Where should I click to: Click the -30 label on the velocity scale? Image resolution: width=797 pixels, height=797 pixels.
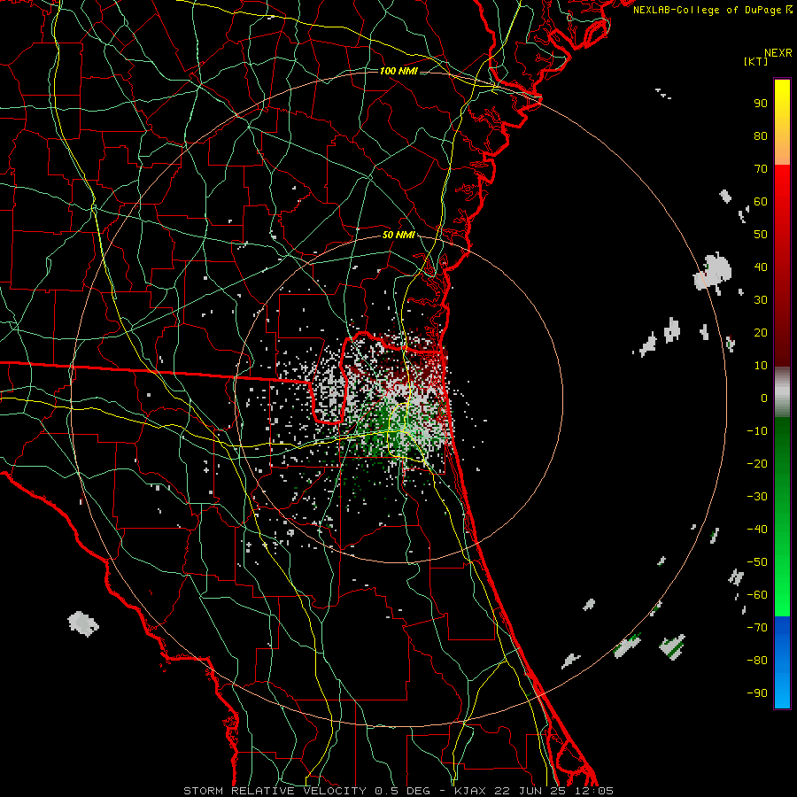(x=757, y=497)
